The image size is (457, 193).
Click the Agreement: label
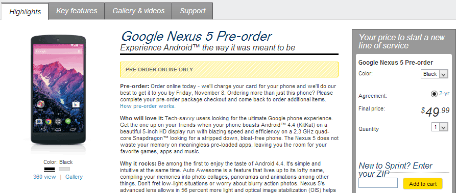click(373, 96)
